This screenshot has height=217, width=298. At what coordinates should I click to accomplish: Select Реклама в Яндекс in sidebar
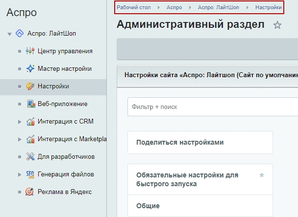(x=65, y=192)
